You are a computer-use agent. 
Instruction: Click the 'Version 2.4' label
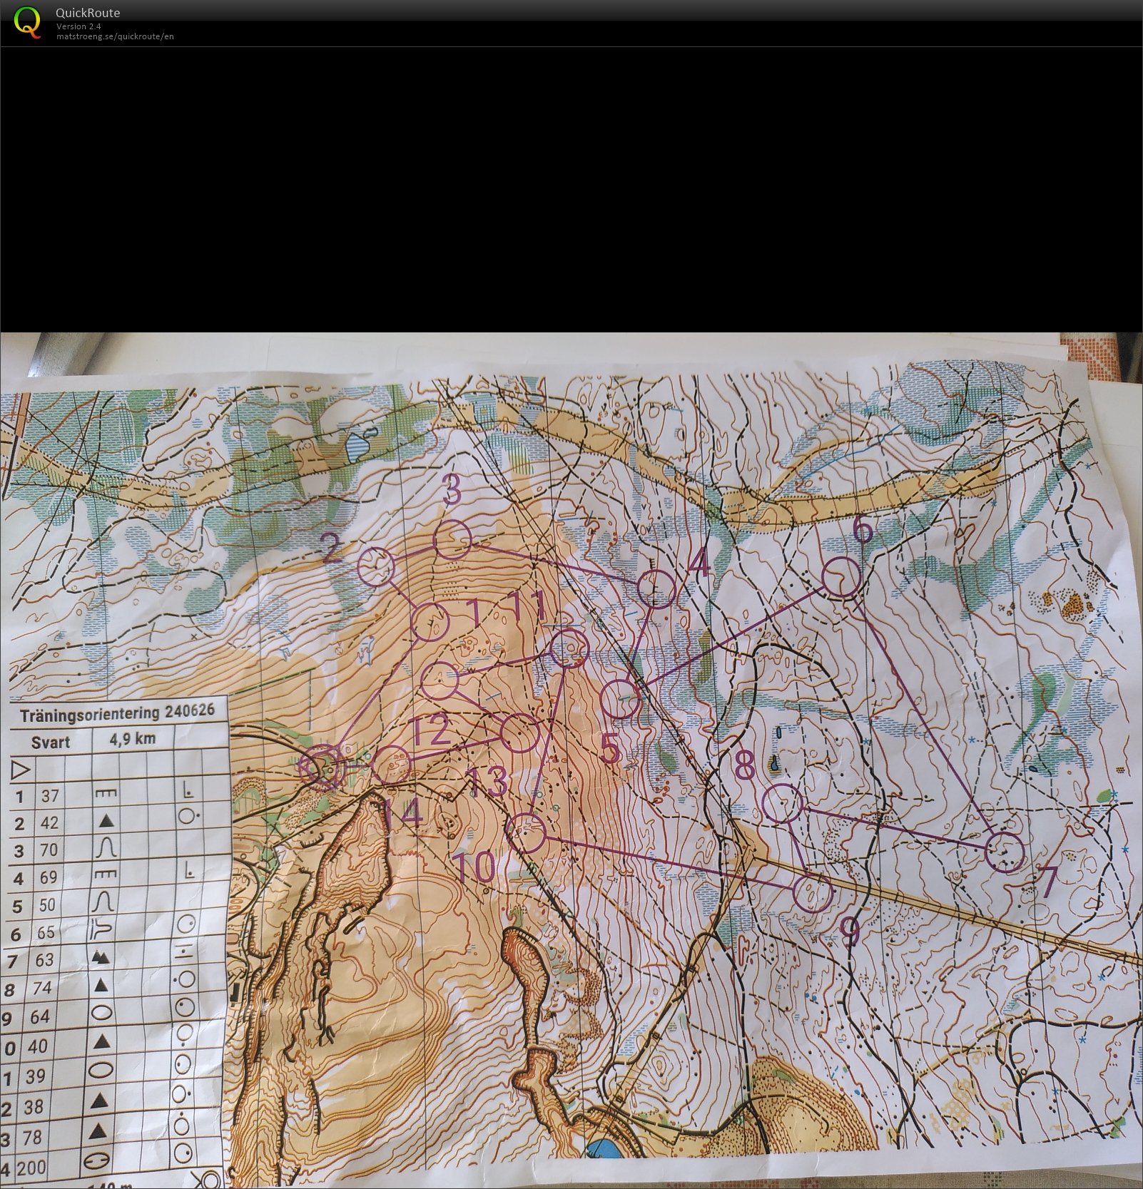[x=78, y=26]
